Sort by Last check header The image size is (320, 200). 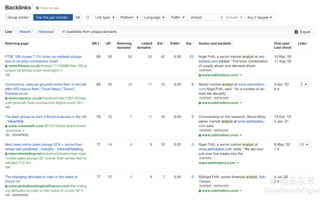tap(283, 47)
